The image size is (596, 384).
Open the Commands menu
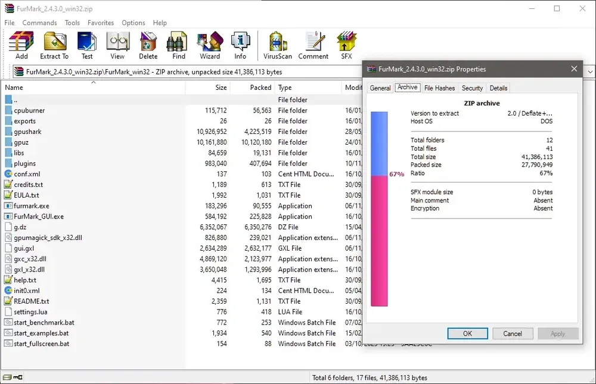tap(39, 23)
